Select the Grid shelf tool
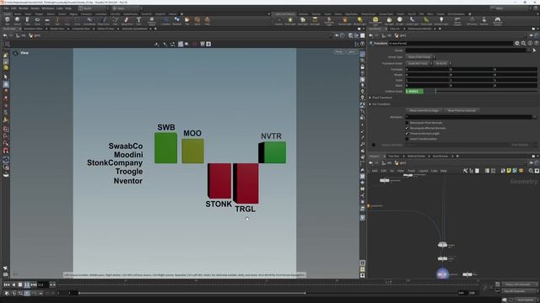 (x=47, y=21)
